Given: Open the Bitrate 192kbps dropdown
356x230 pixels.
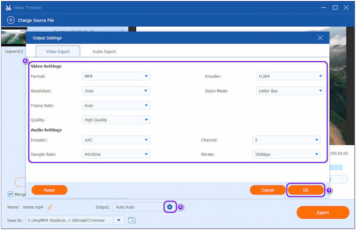Looking at the screenshot, I should [287, 155].
